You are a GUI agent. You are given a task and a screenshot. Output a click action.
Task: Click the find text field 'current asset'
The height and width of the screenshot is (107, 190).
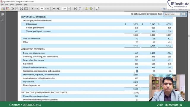click(172, 14)
